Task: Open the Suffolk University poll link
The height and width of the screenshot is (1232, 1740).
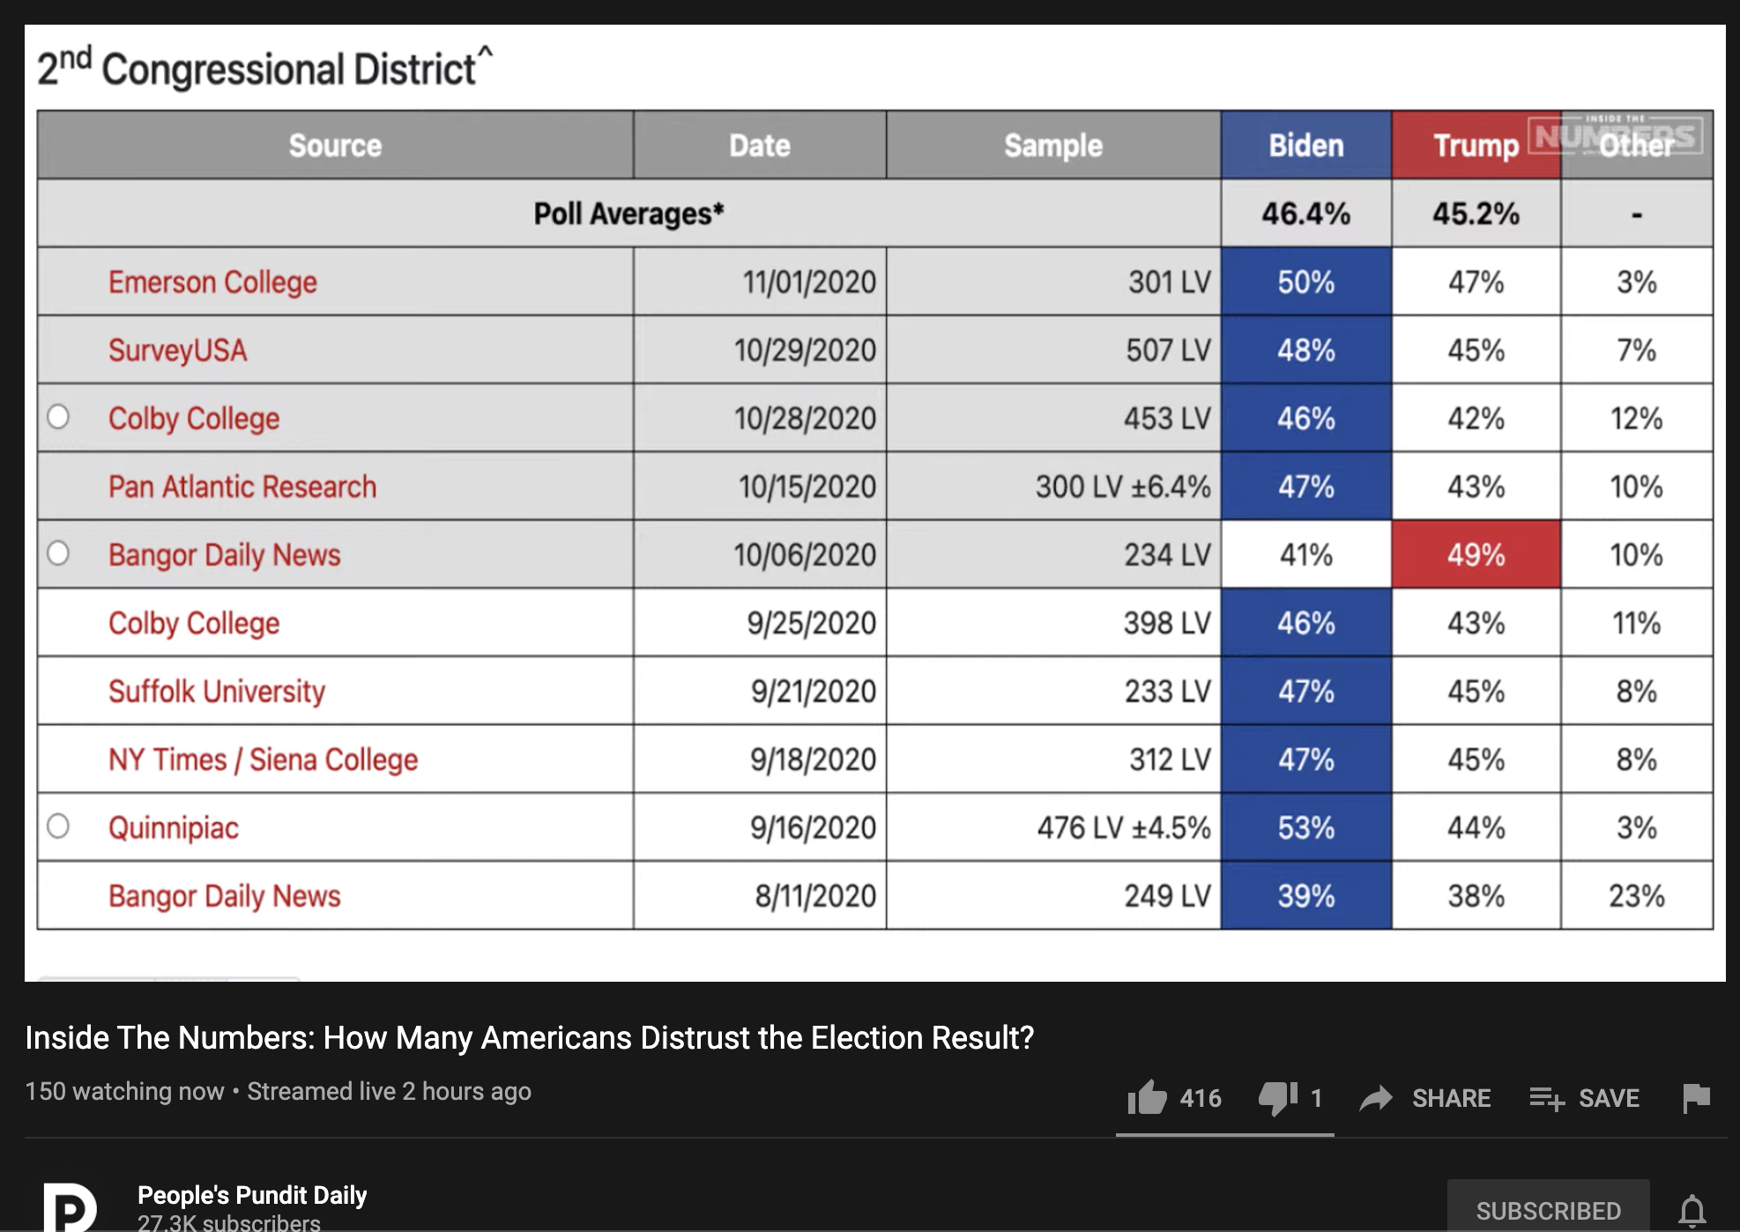Action: pyautogui.click(x=217, y=691)
